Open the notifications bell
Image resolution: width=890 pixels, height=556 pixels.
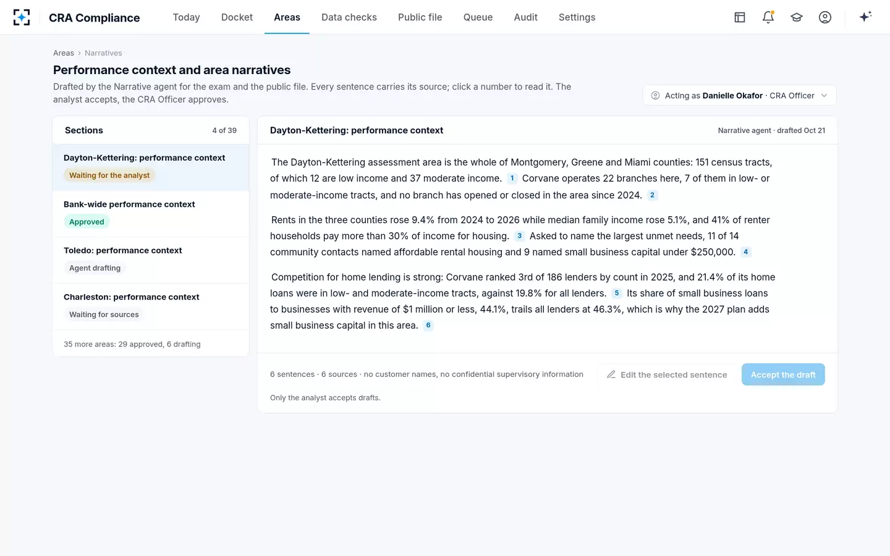(768, 17)
